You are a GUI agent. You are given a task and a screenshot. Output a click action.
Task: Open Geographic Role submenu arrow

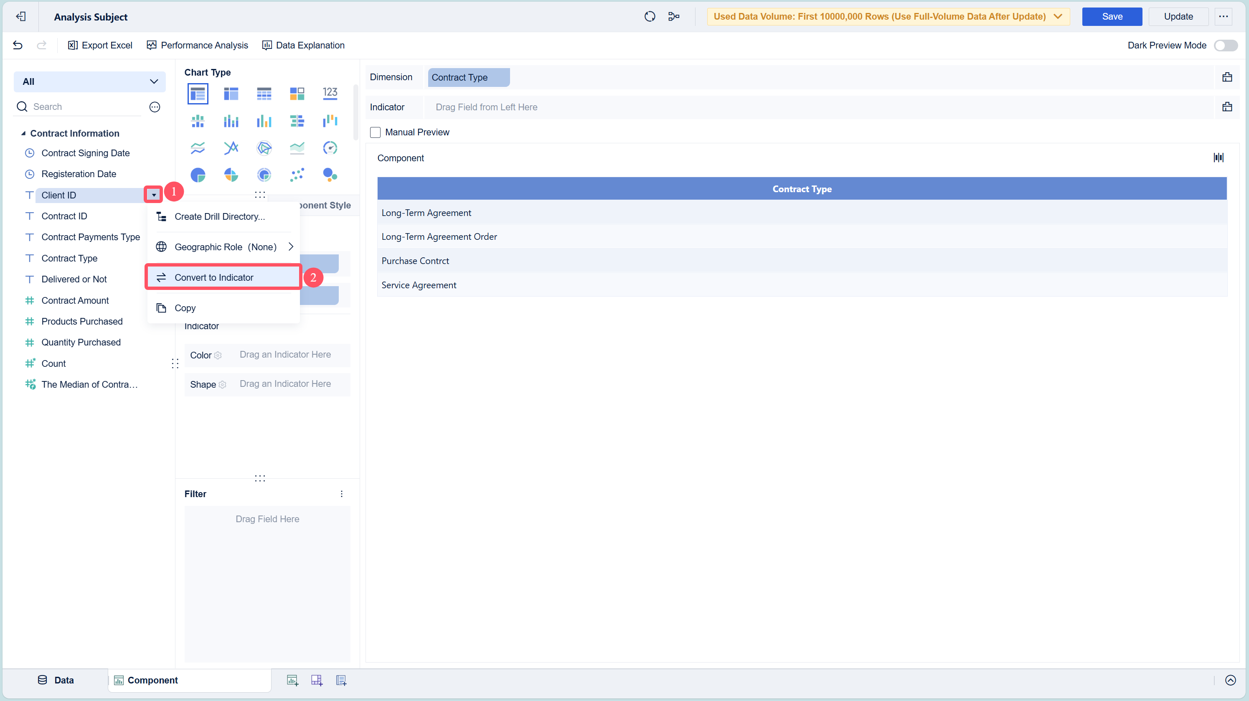[x=291, y=247]
